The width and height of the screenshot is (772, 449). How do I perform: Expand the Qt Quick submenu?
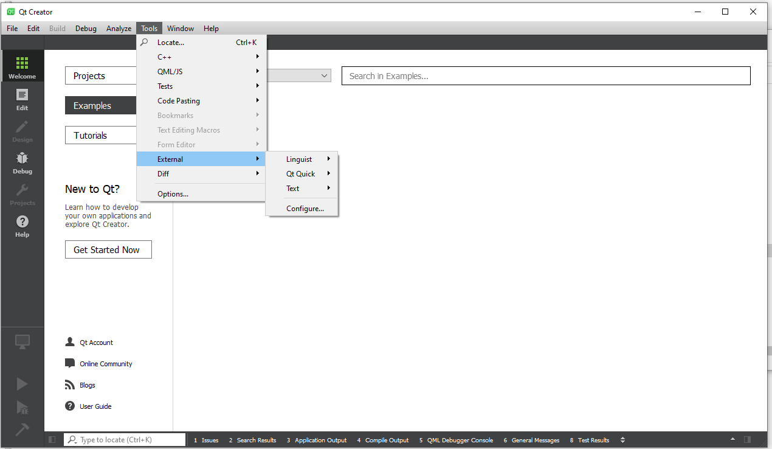point(302,173)
